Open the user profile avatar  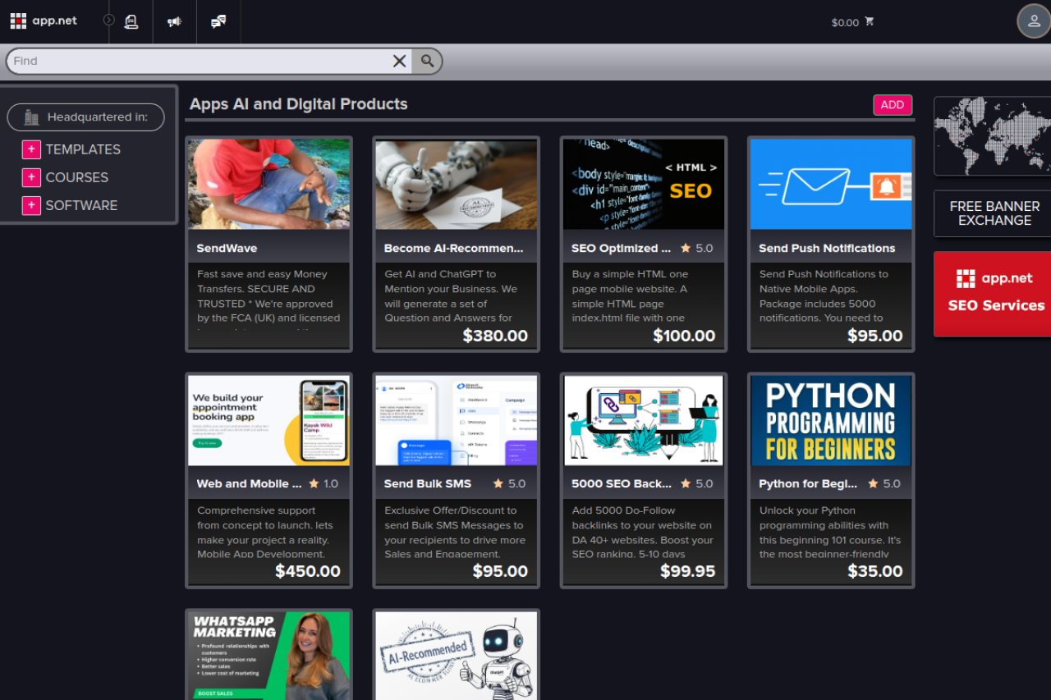1033,21
